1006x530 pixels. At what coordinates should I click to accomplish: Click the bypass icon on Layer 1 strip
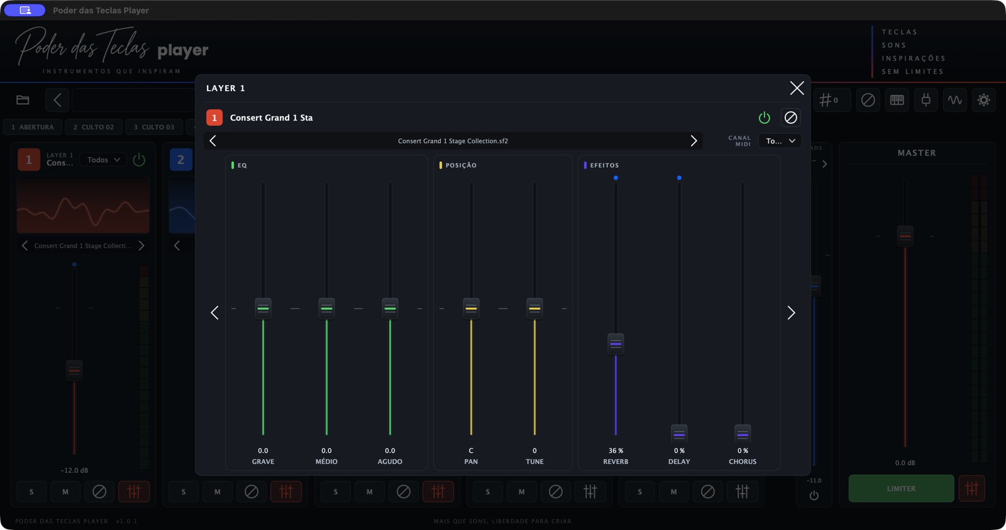[99, 492]
